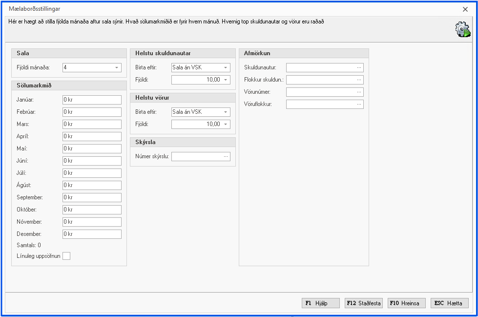Viewport: 478px width, 317px height.
Task: Expand Fjöldi dropdown under Helstu skuldunautar
Action: click(226, 80)
